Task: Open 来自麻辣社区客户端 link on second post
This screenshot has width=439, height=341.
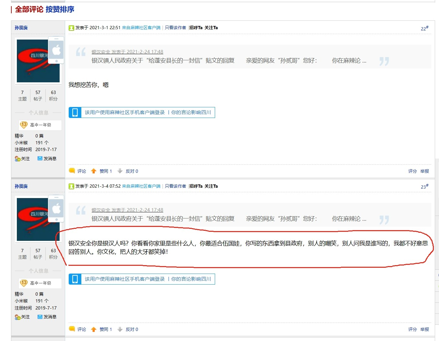Action: [x=141, y=186]
